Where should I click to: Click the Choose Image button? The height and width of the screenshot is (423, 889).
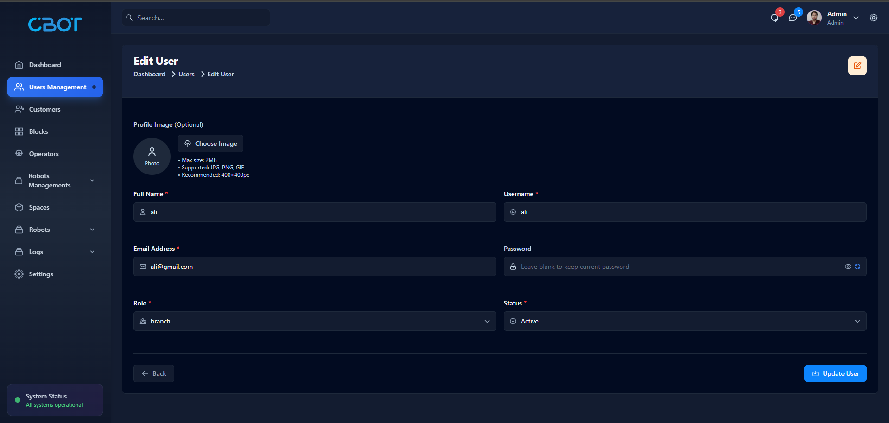pos(210,143)
